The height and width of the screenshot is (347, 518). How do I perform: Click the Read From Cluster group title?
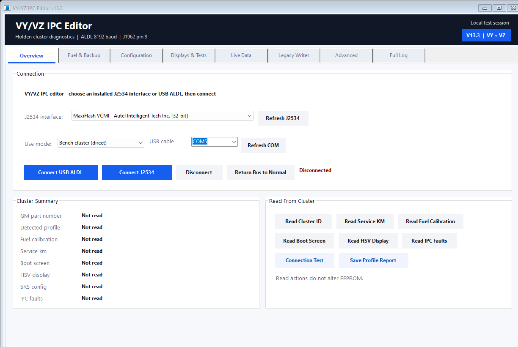point(292,201)
